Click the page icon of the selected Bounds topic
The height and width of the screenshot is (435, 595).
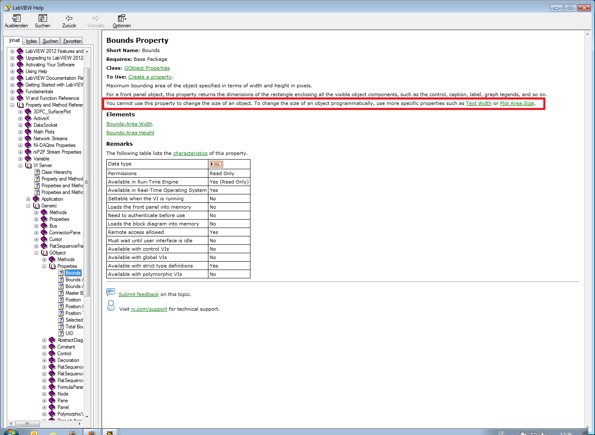61,273
